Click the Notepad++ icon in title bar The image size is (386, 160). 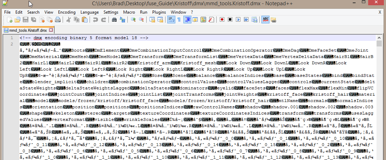coord(5,4)
